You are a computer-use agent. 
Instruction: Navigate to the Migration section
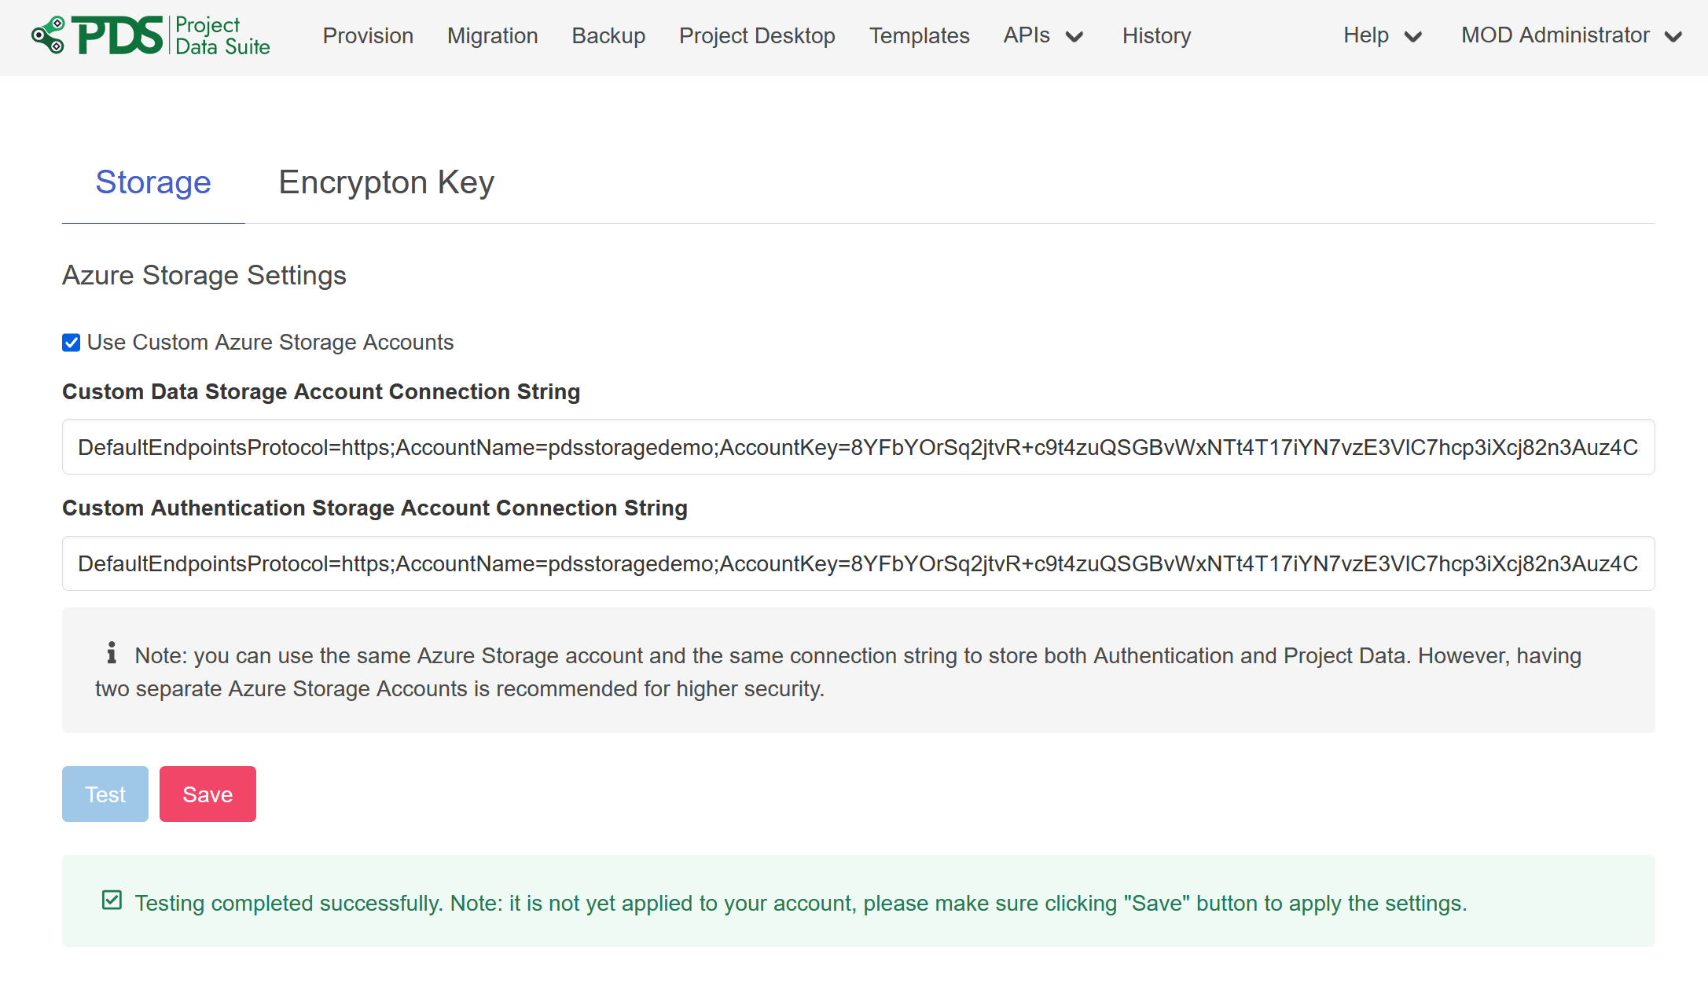tap(492, 35)
